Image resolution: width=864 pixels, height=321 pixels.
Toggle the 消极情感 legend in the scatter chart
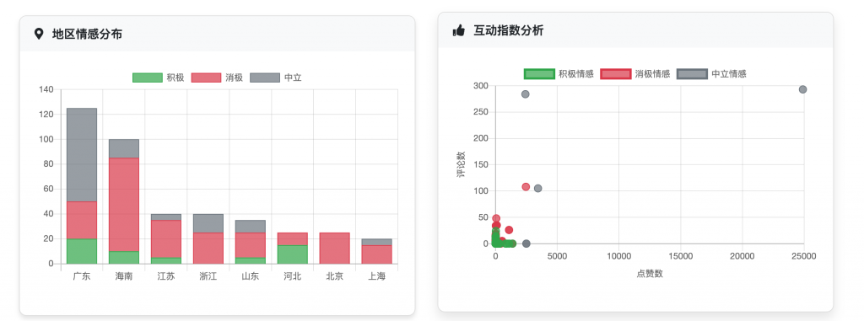click(634, 74)
